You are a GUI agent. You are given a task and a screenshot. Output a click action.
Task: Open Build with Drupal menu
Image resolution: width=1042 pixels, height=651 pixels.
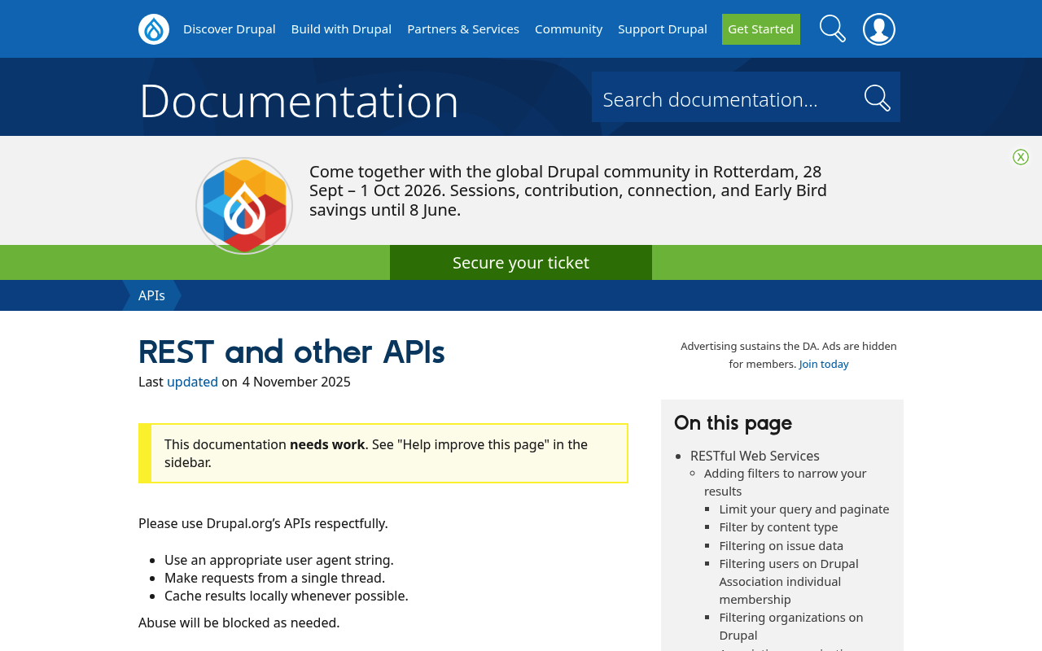[x=341, y=29]
